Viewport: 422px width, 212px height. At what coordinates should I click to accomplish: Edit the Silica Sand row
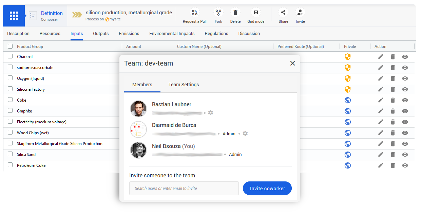(381, 155)
